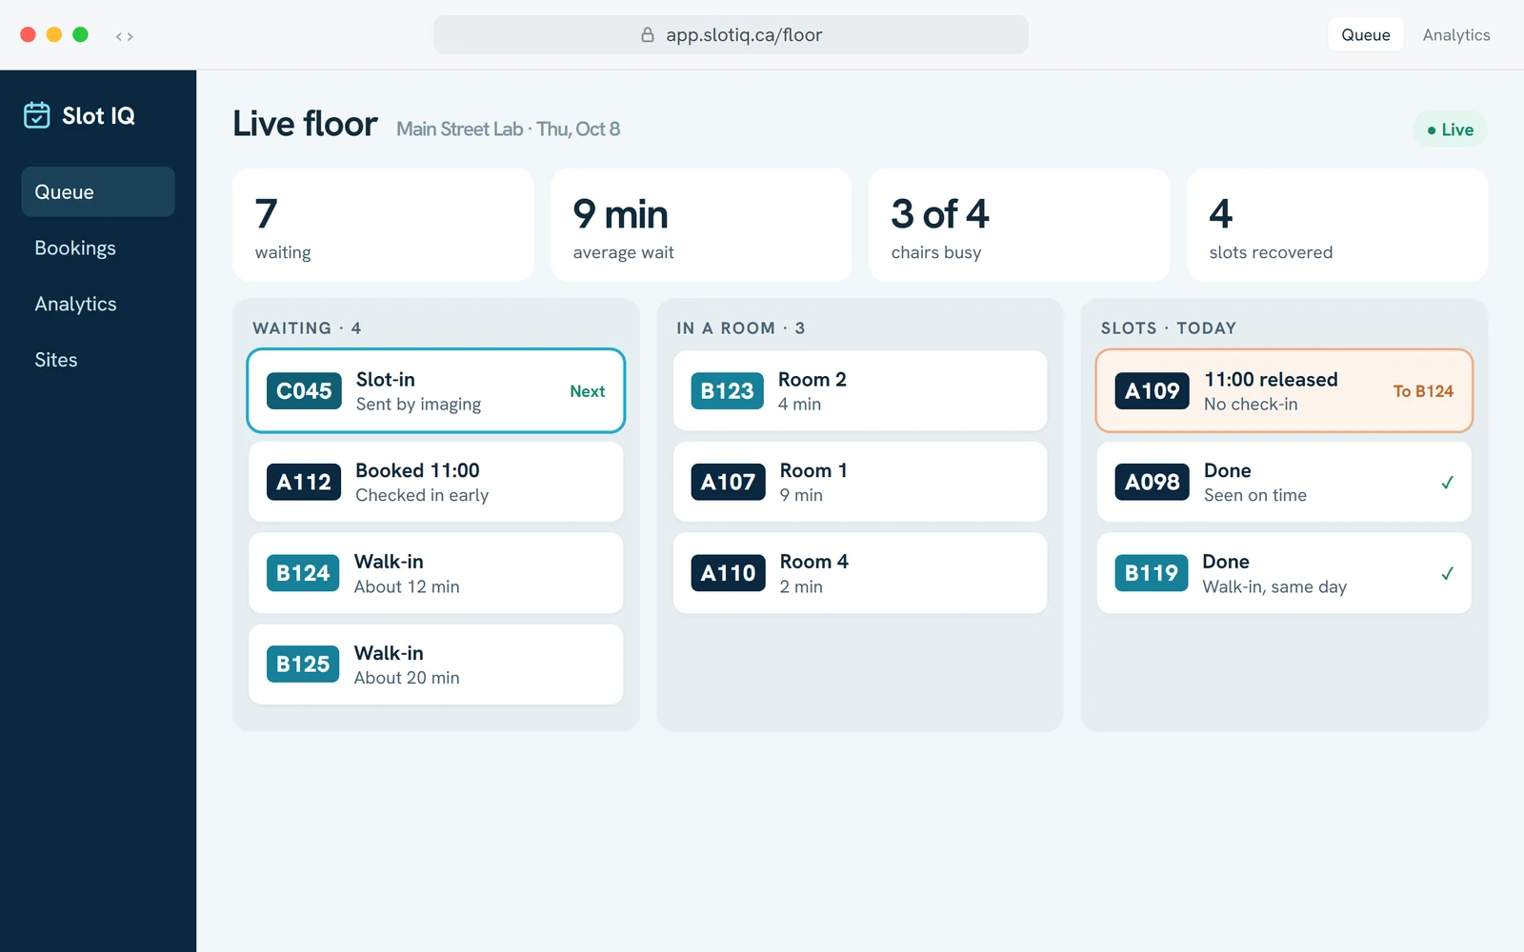1524x952 pixels.
Task: Select the Room 4 text
Action: click(x=814, y=562)
